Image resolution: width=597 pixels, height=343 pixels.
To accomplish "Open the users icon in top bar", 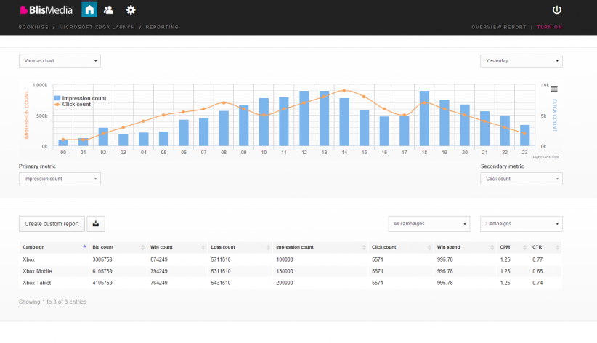I will point(108,10).
